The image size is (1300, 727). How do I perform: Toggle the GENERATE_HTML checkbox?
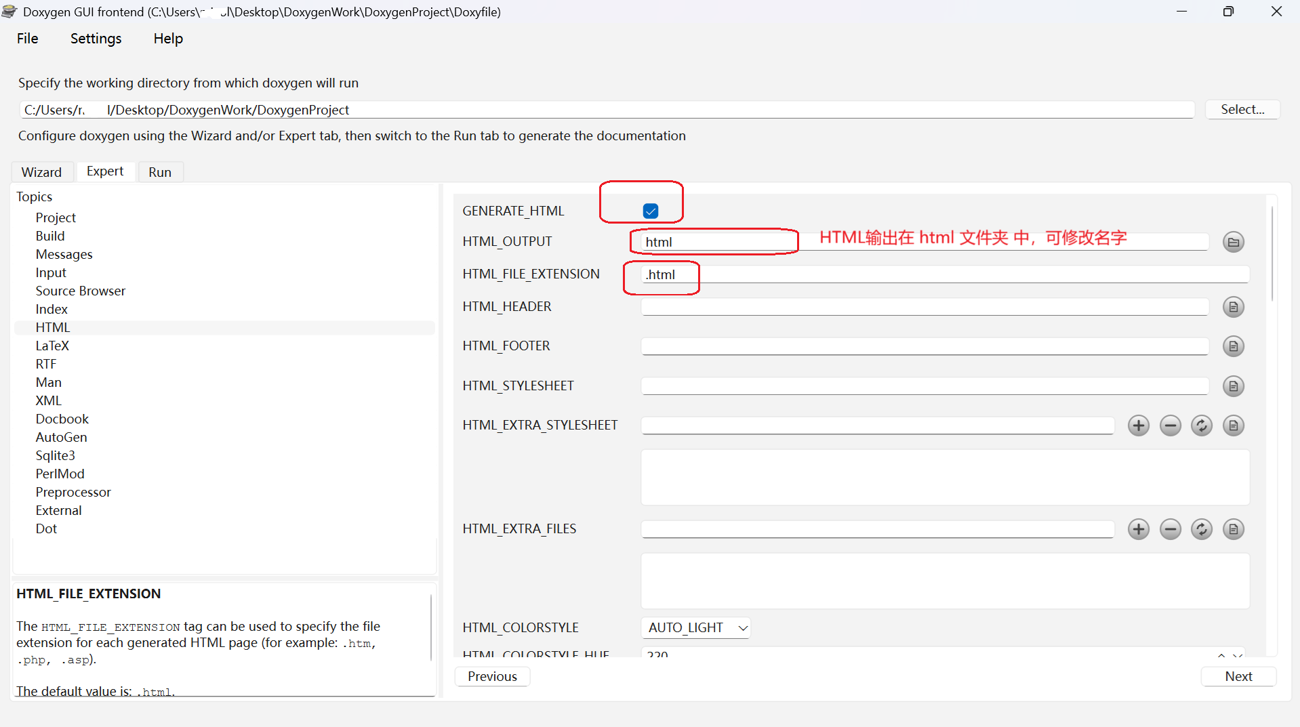pyautogui.click(x=651, y=211)
